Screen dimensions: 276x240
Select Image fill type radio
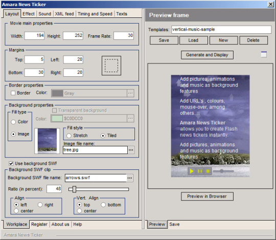click(x=13, y=134)
